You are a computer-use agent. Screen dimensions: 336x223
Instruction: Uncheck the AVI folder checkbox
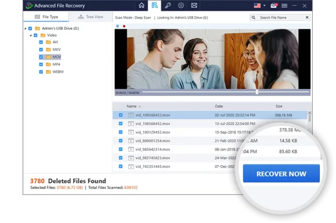click(41, 42)
